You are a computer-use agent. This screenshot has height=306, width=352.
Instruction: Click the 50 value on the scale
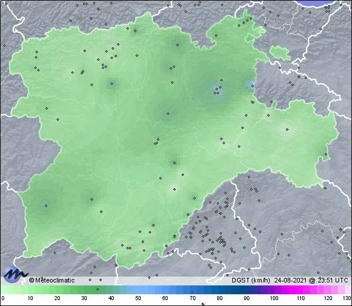coord(138,298)
